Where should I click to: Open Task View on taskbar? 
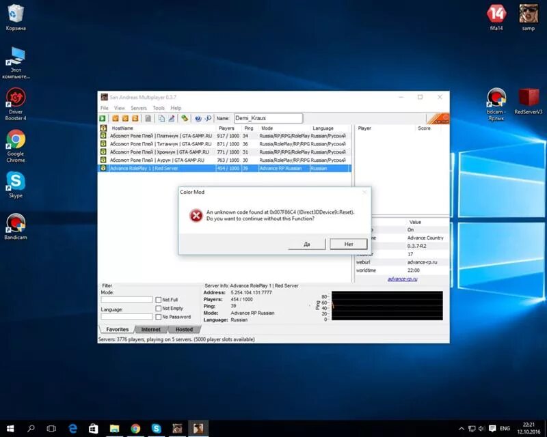(x=51, y=428)
